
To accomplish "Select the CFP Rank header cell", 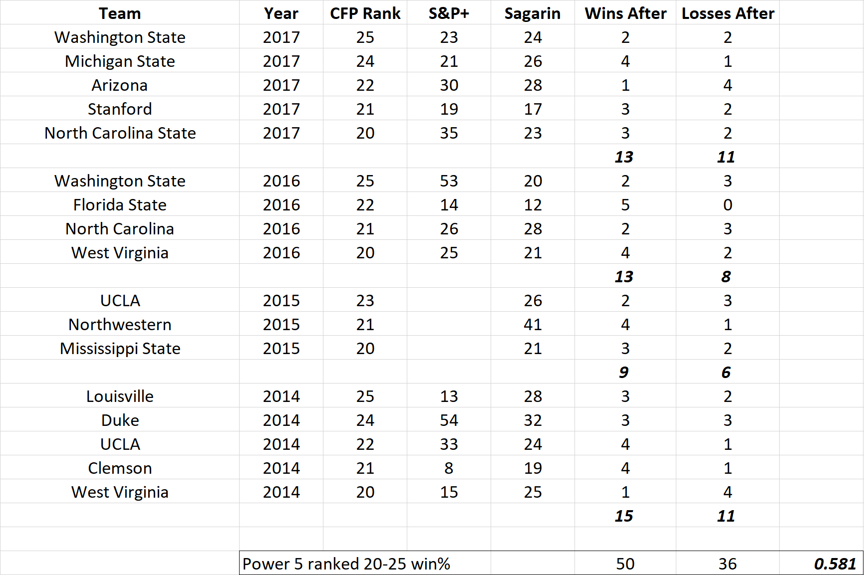I will coord(365,12).
